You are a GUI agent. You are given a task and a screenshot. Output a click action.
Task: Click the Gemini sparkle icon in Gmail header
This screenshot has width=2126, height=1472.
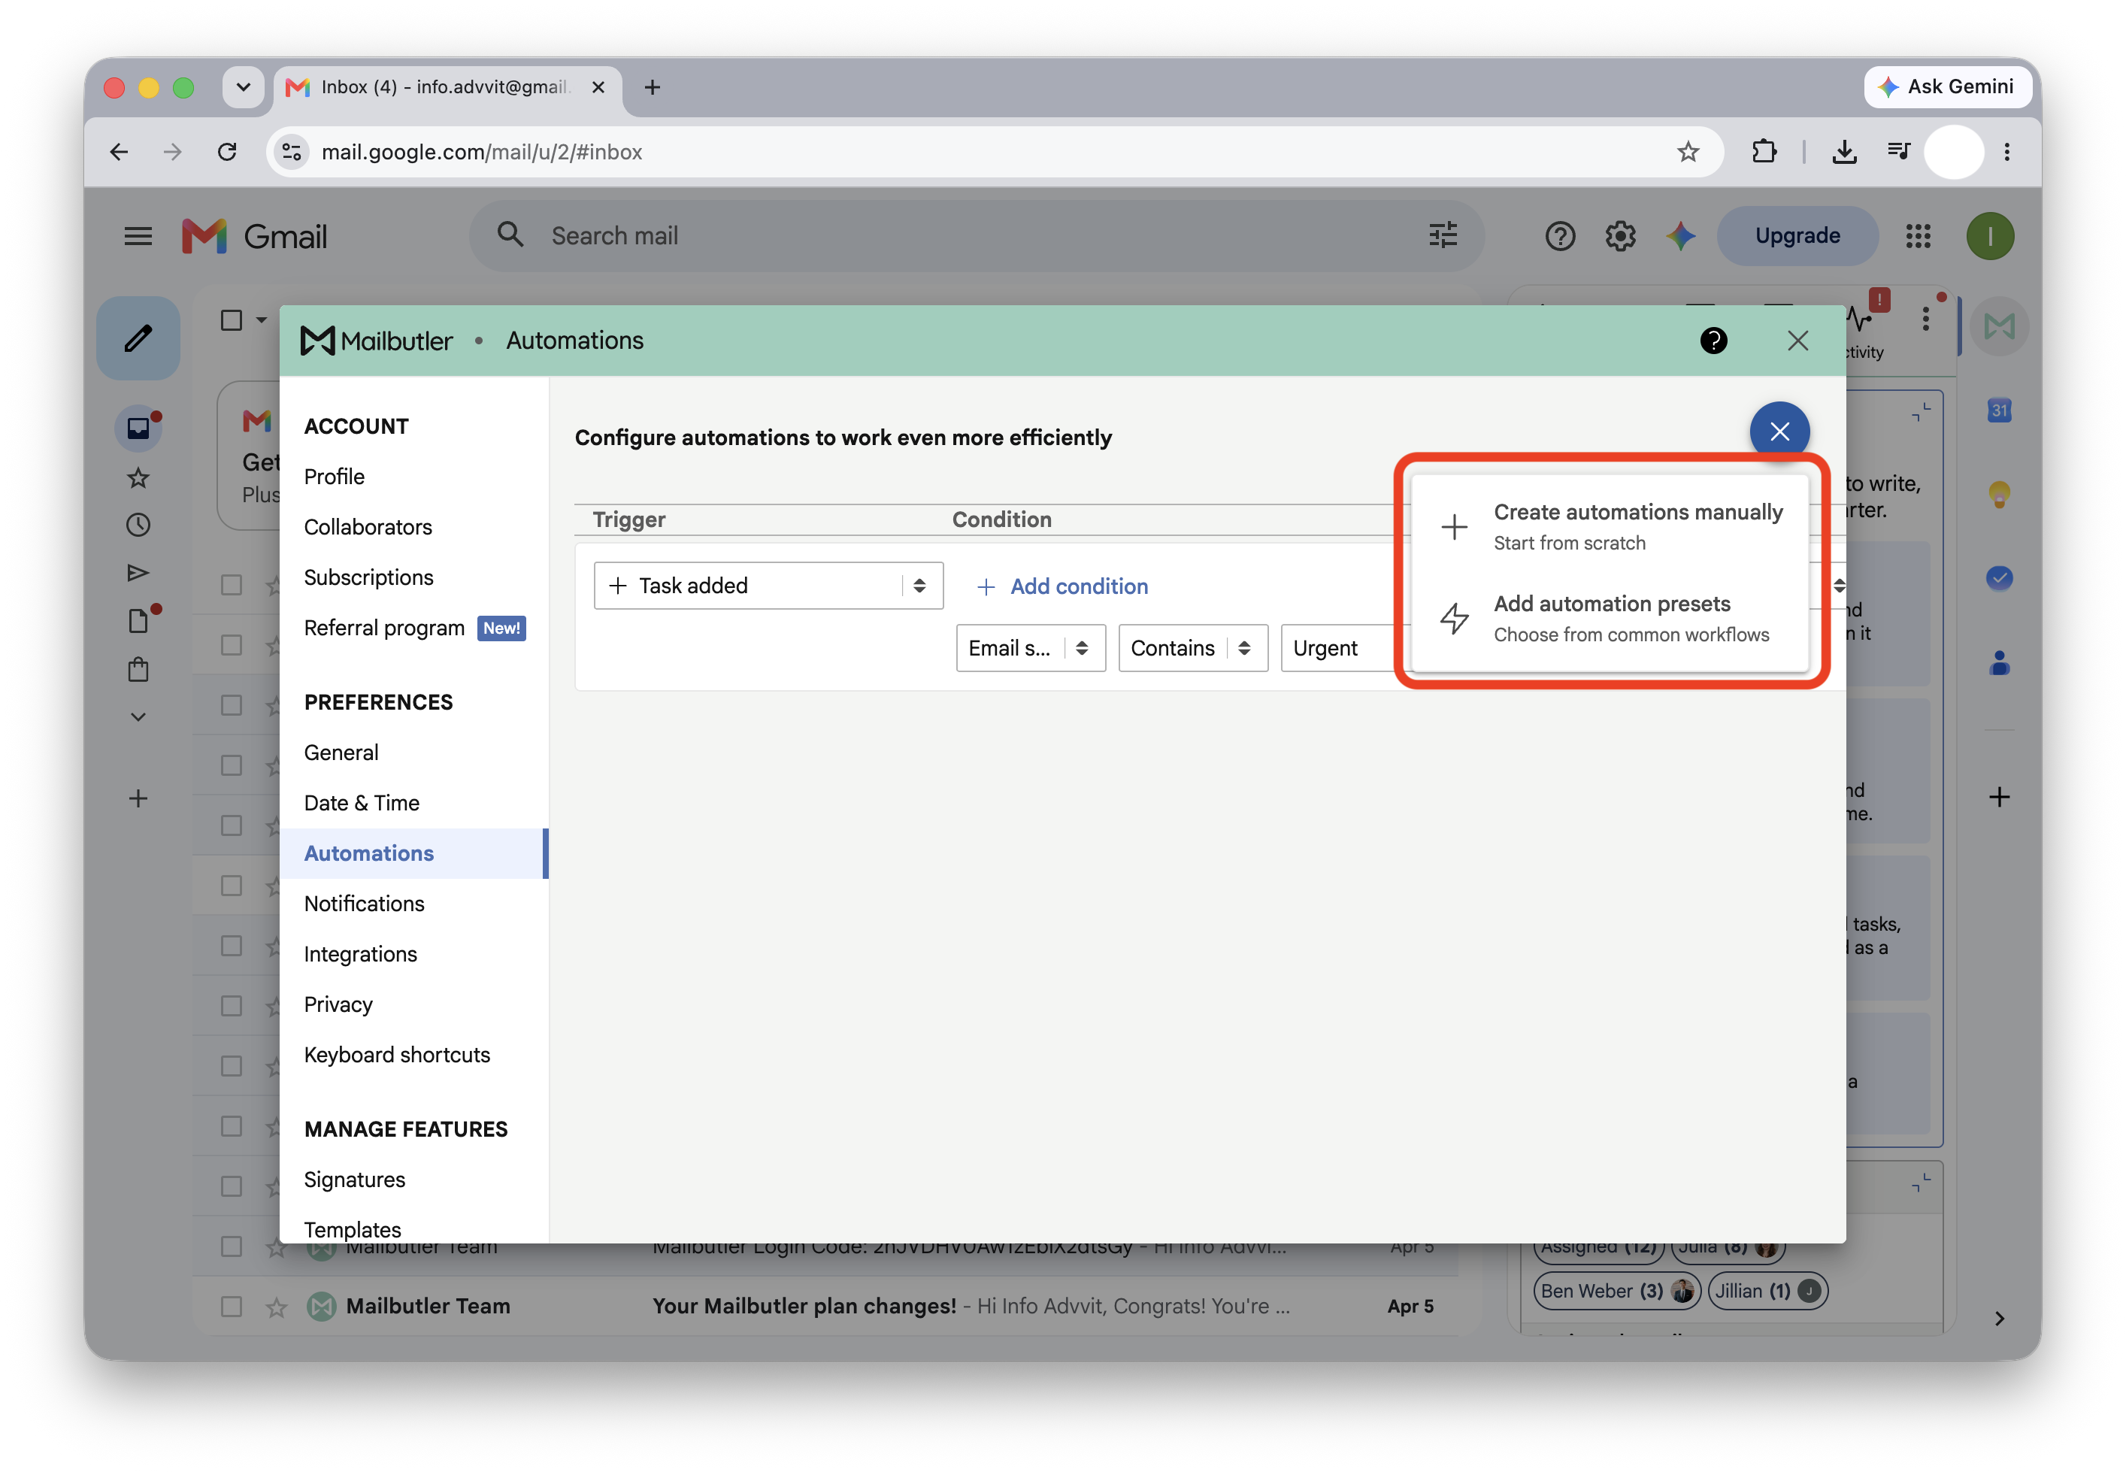point(1680,236)
